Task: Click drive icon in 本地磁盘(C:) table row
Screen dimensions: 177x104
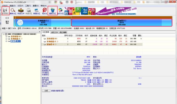Action: (45, 42)
